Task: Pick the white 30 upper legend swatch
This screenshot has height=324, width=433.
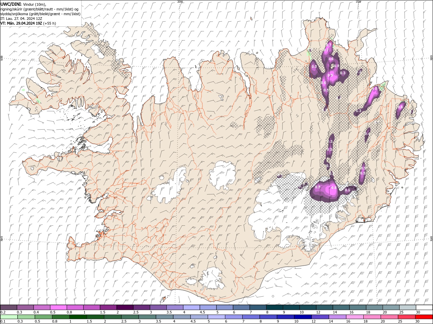Action: (x=424, y=307)
